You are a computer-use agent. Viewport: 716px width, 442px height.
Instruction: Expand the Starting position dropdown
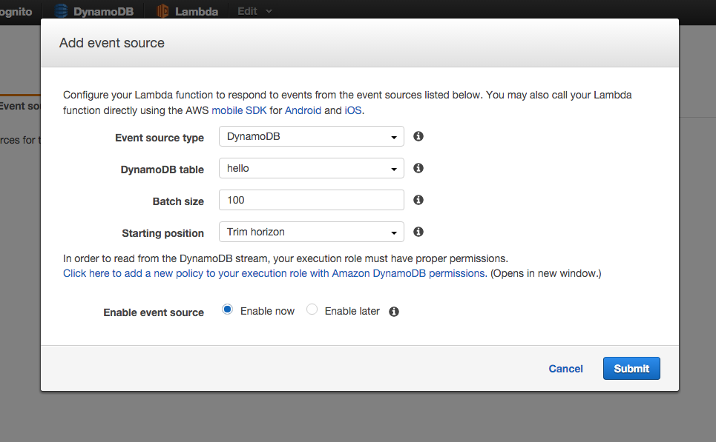pos(312,232)
